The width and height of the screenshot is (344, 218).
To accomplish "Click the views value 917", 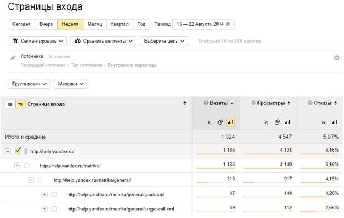I will pos(288,179).
